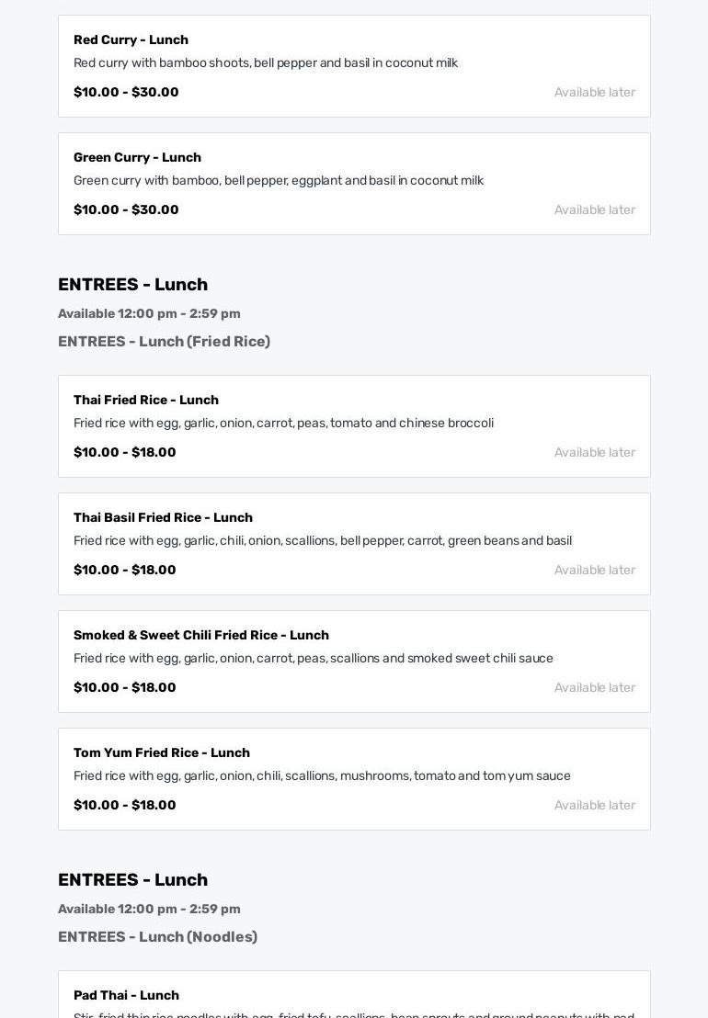Open Thai Fried Rice - Lunch item
Screen dimensions: 708x1018
tap(146, 400)
